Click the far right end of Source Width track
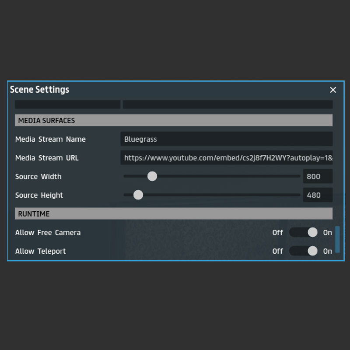 (298, 176)
